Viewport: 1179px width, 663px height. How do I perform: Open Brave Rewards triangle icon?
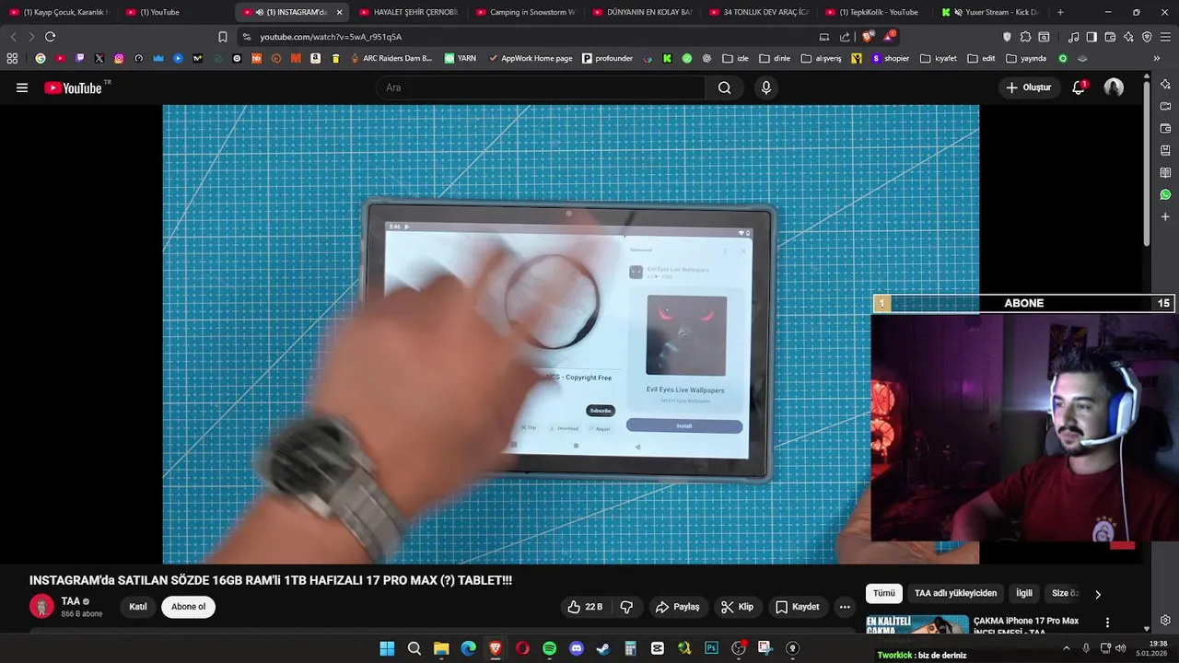(x=889, y=37)
